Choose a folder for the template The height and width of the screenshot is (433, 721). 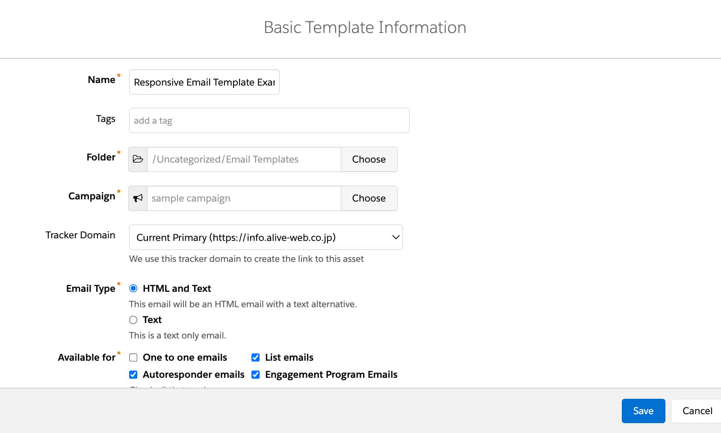click(x=369, y=159)
